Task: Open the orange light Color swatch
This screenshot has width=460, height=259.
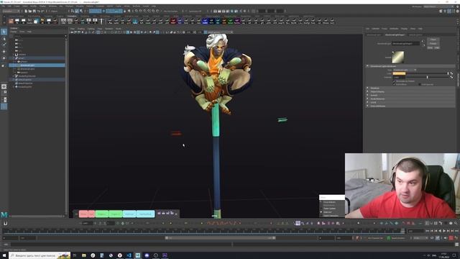Action: [399, 73]
